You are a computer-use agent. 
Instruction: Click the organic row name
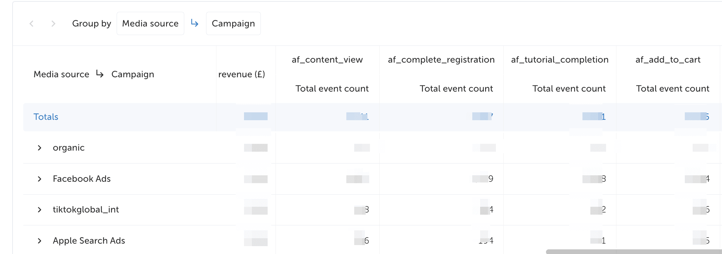[x=69, y=148]
